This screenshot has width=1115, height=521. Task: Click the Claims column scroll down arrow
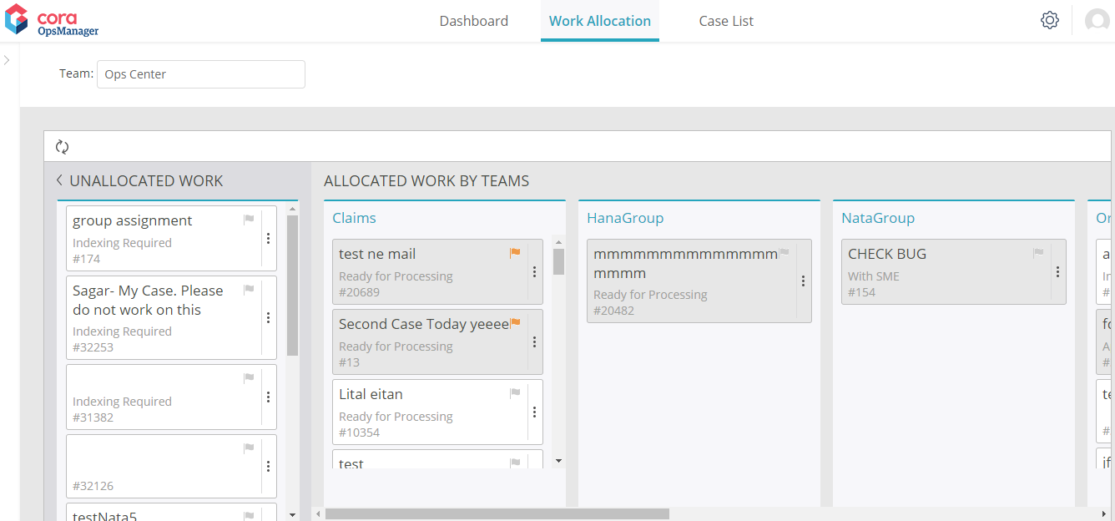point(558,461)
